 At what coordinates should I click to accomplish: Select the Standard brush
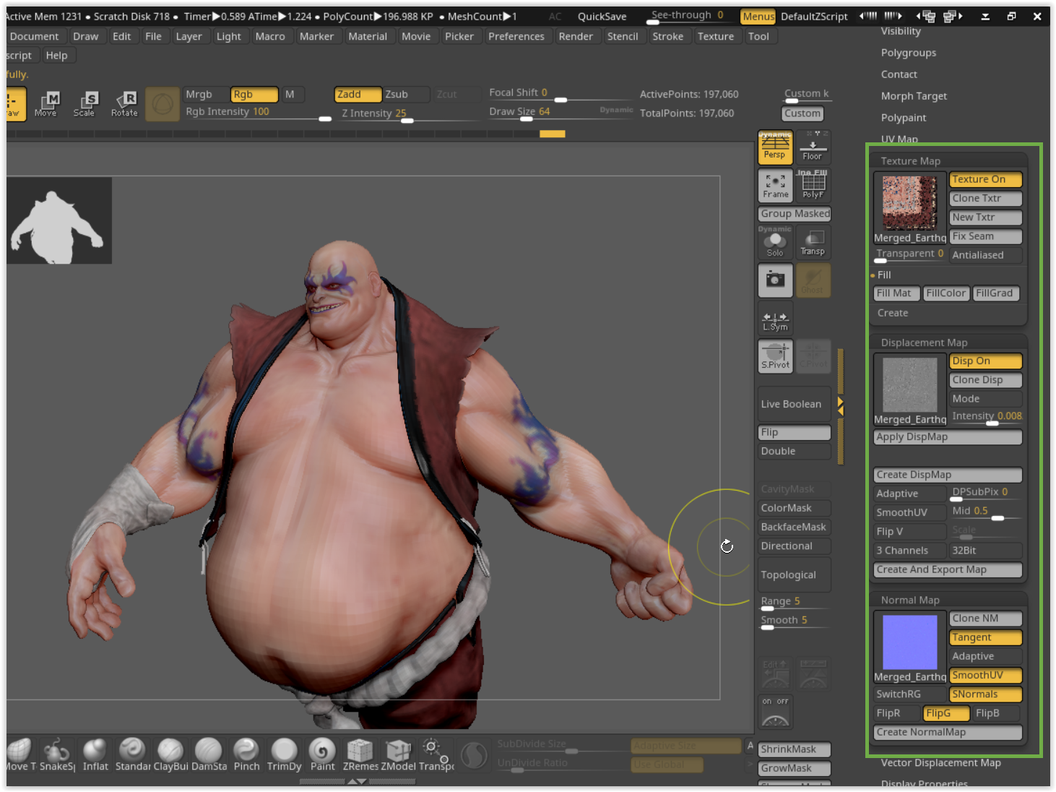coord(133,754)
